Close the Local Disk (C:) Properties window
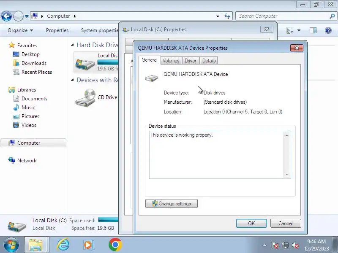This screenshot has width=338, height=253. coord(267,29)
